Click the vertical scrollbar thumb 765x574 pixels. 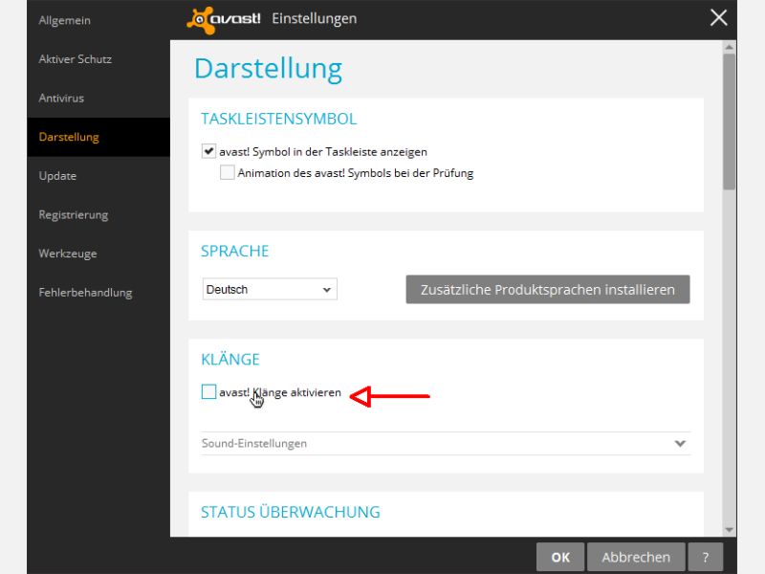[730, 121]
